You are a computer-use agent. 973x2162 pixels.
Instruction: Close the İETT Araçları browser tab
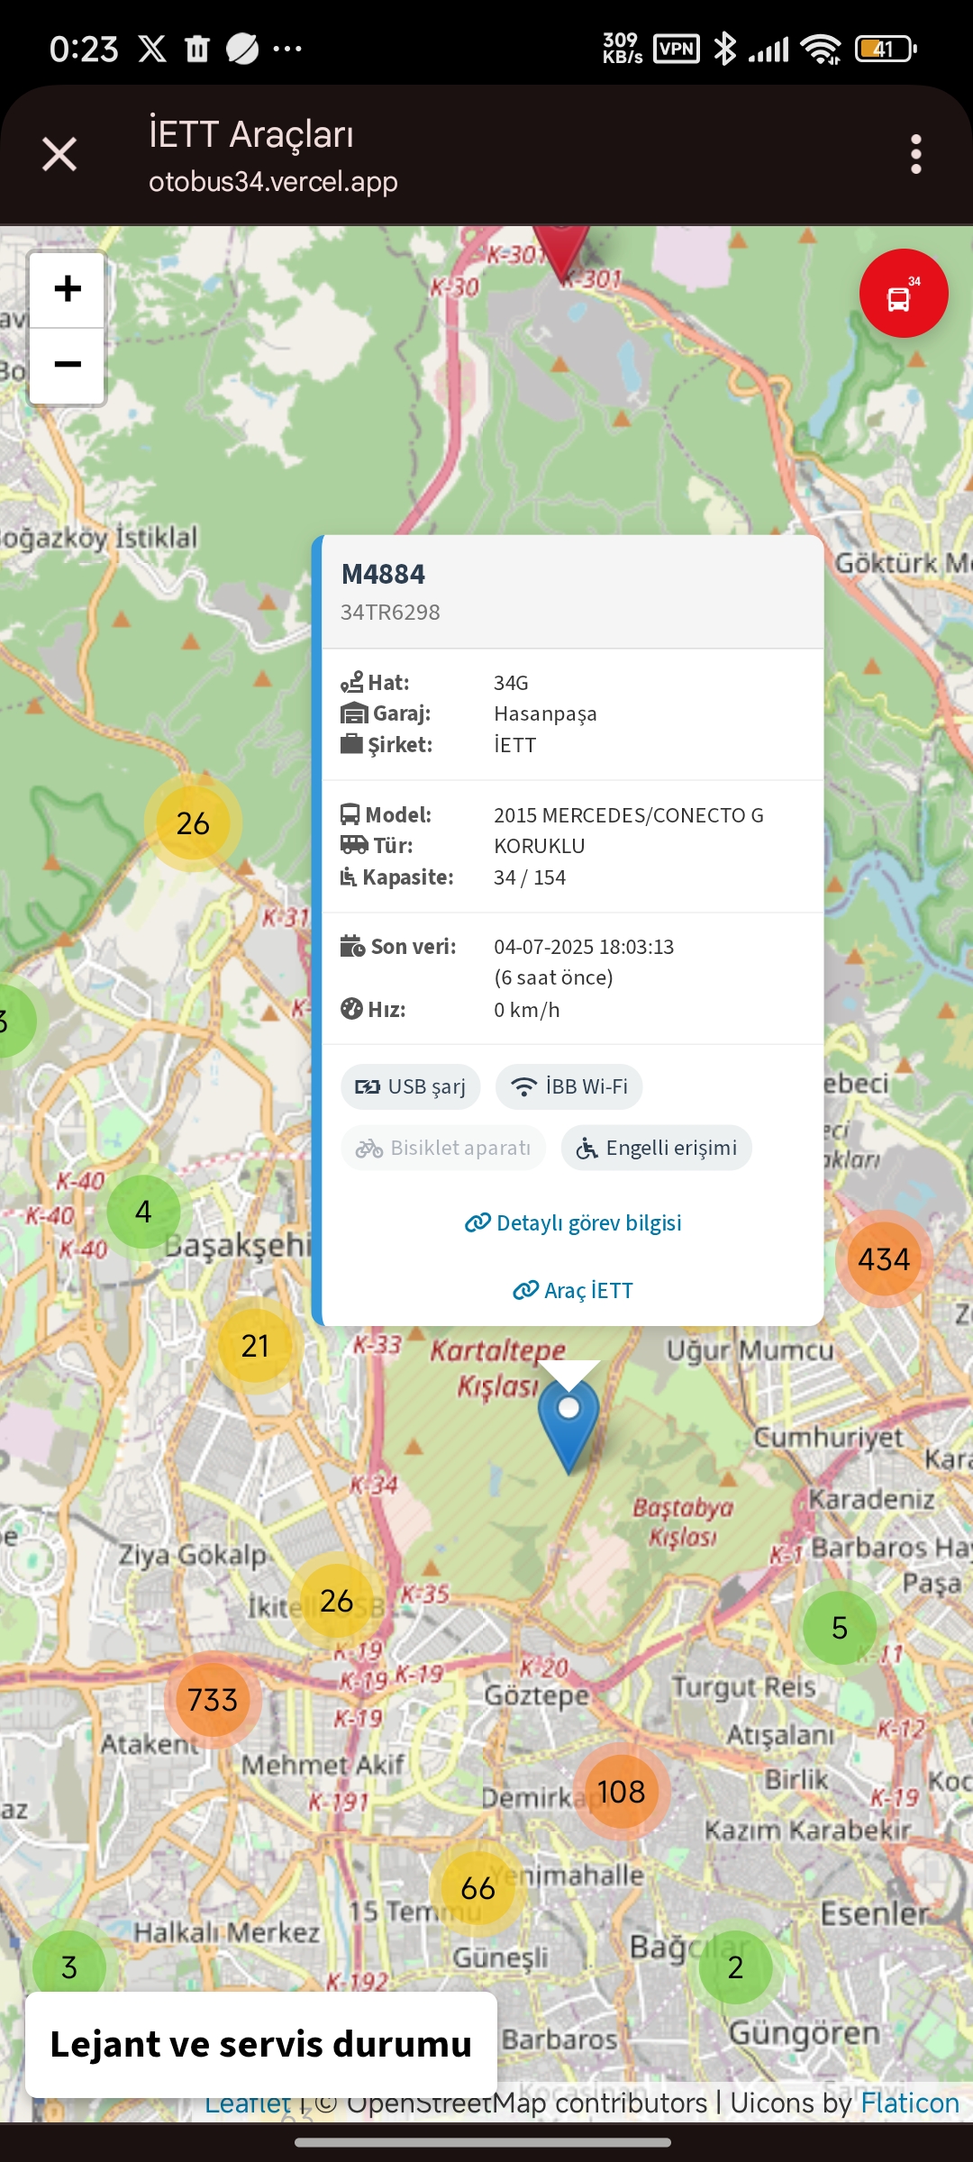click(59, 154)
